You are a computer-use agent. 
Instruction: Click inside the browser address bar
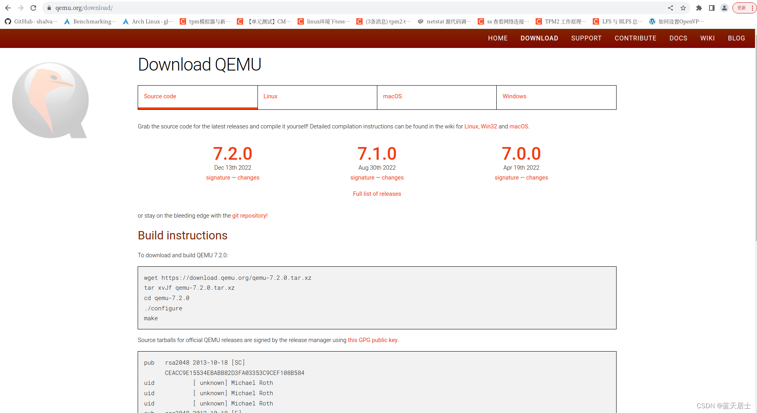pos(159,8)
